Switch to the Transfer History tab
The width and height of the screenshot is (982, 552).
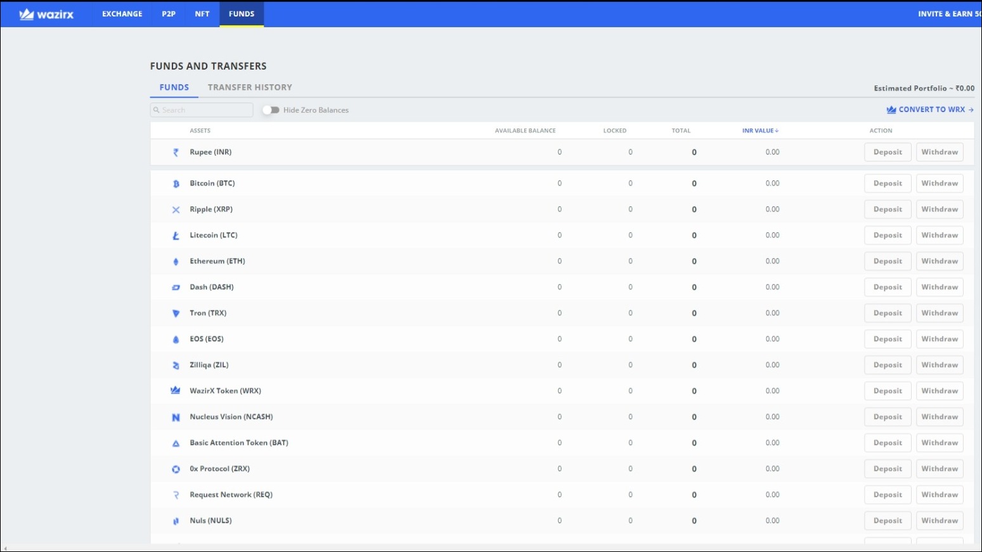(x=250, y=87)
